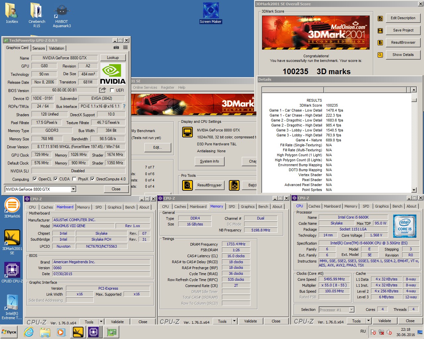The image size is (424, 339).
Task: Launch 3DMark2001 SE desktop shortcut
Action: [12, 242]
